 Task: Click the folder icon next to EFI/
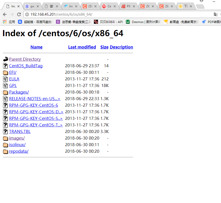[x=6, y=73]
